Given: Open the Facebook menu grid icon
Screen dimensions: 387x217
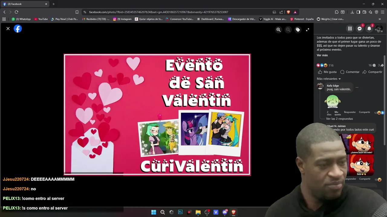Looking at the screenshot, I should (x=350, y=29).
